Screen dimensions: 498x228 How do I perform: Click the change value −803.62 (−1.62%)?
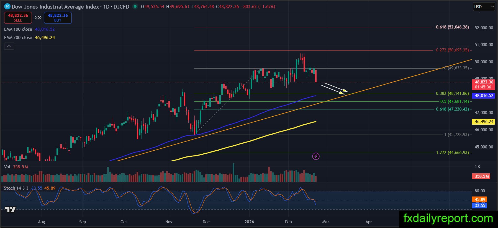coord(258,7)
